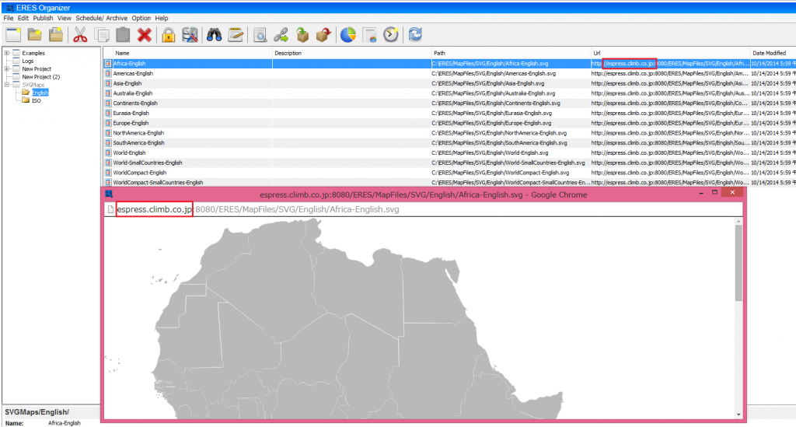
Task: Expand the first New Project node
Action: (x=7, y=68)
